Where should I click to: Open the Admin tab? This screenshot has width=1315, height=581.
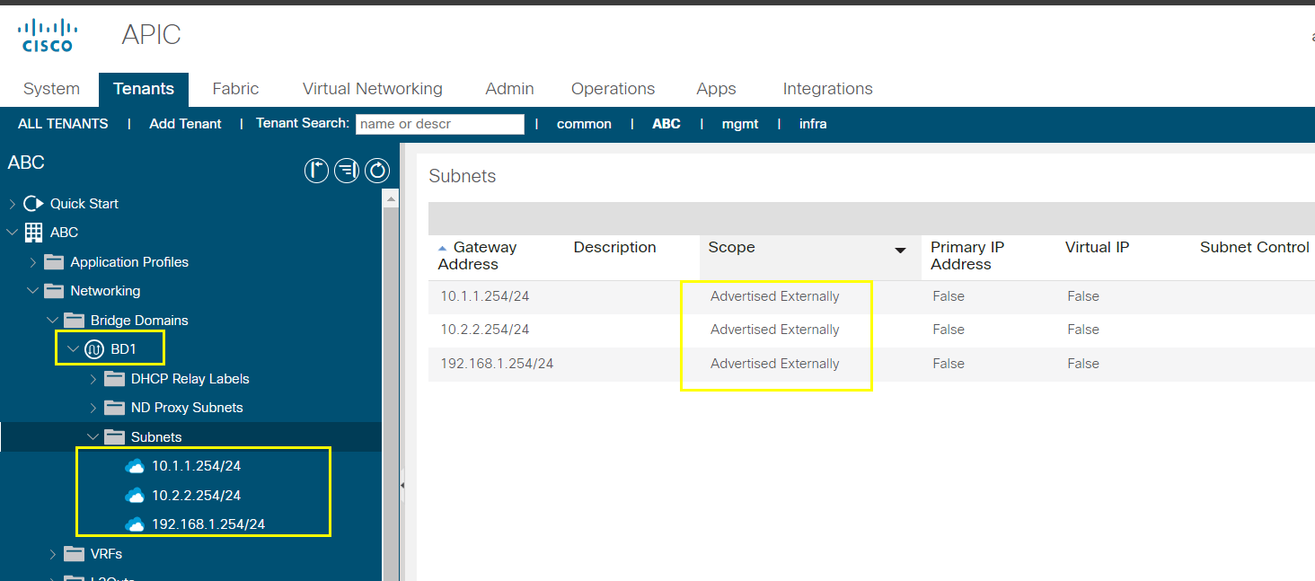(509, 89)
